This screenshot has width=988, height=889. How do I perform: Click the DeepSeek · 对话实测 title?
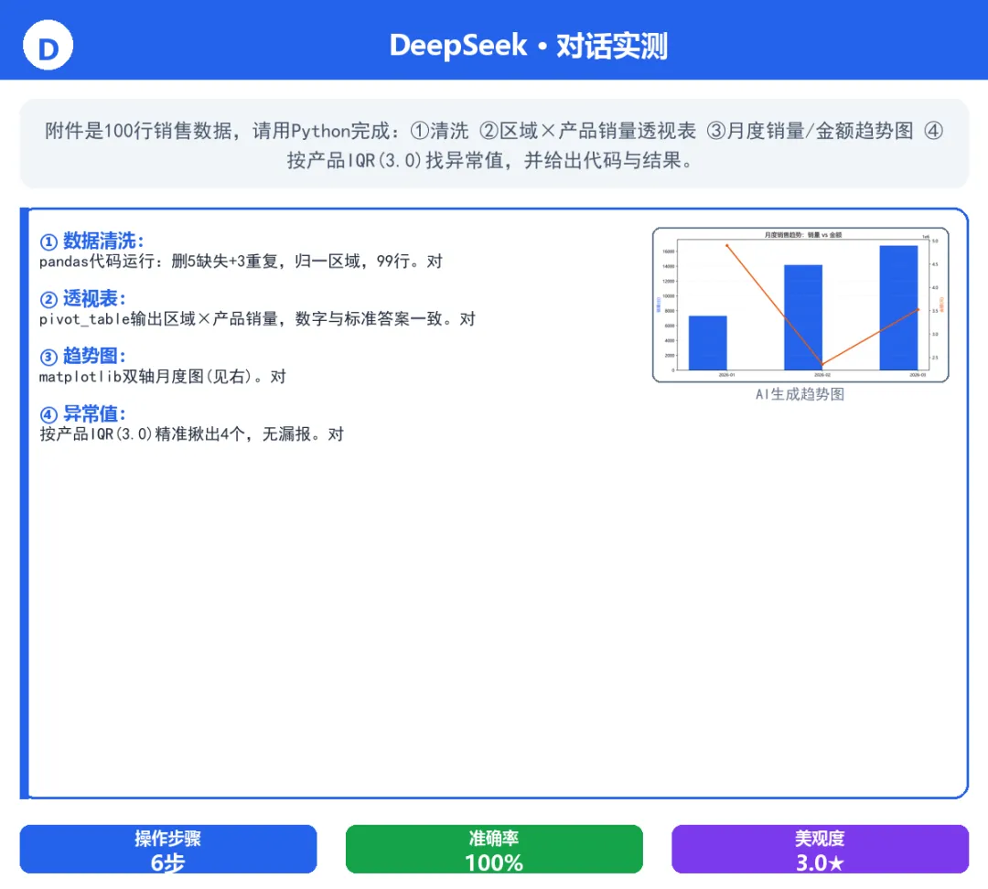coord(528,46)
